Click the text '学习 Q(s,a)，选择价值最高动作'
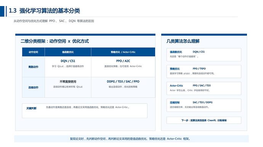The image size is (263, 147). point(68,66)
